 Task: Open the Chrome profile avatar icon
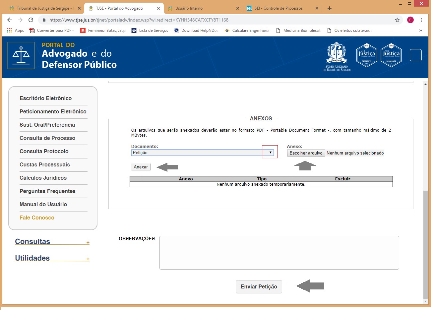click(410, 20)
